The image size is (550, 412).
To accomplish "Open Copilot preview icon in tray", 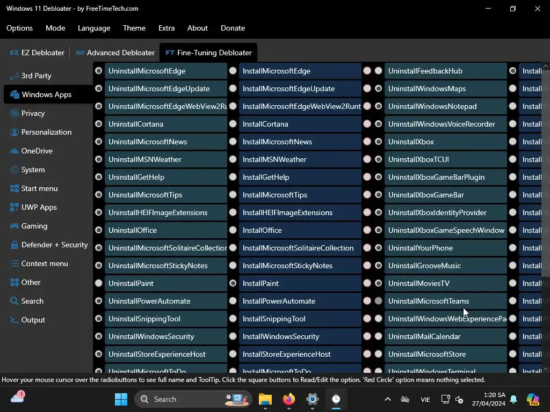I will 533,399.
